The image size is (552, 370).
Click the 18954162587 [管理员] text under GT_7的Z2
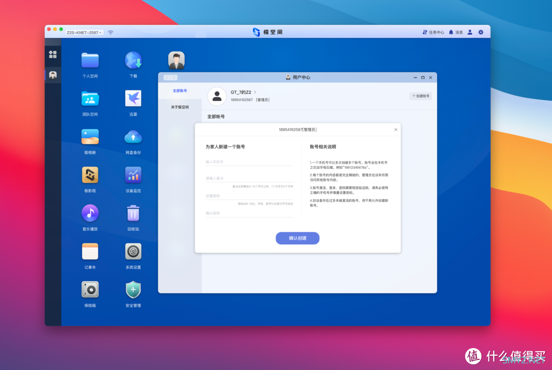(x=250, y=100)
